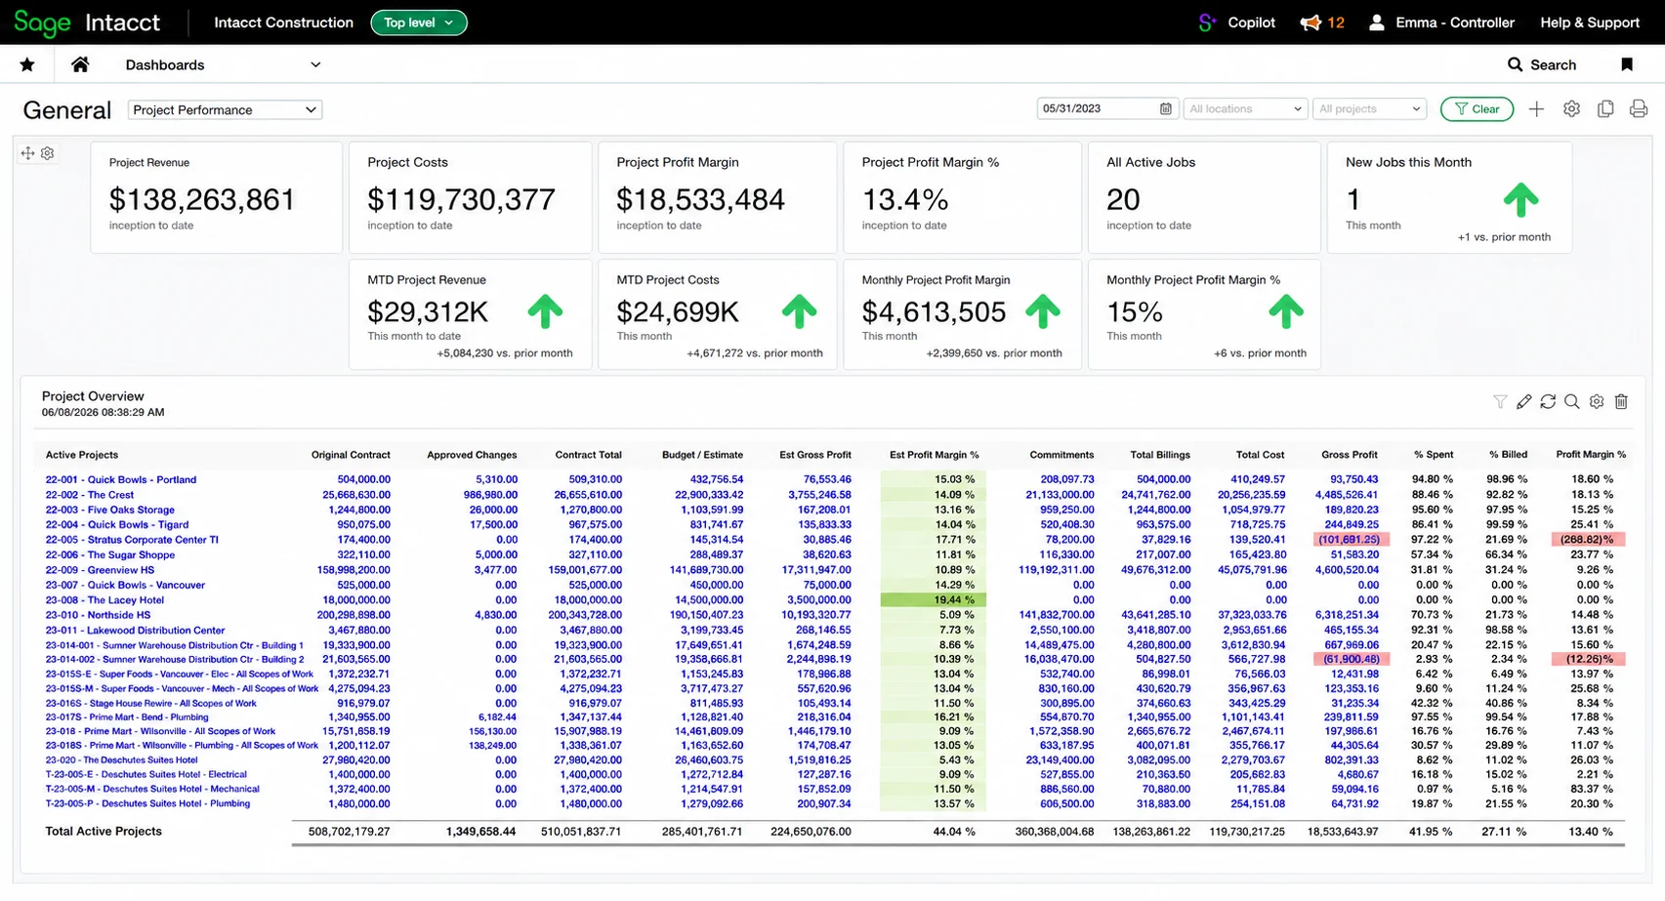Screen dimensions: 1665x901
Task: Go to the home icon
Action: [x=80, y=64]
